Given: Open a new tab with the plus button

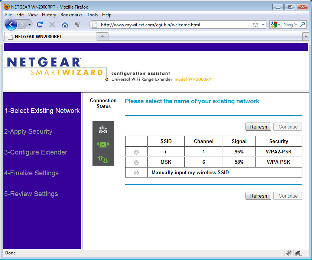Looking at the screenshot, I should point(103,37).
